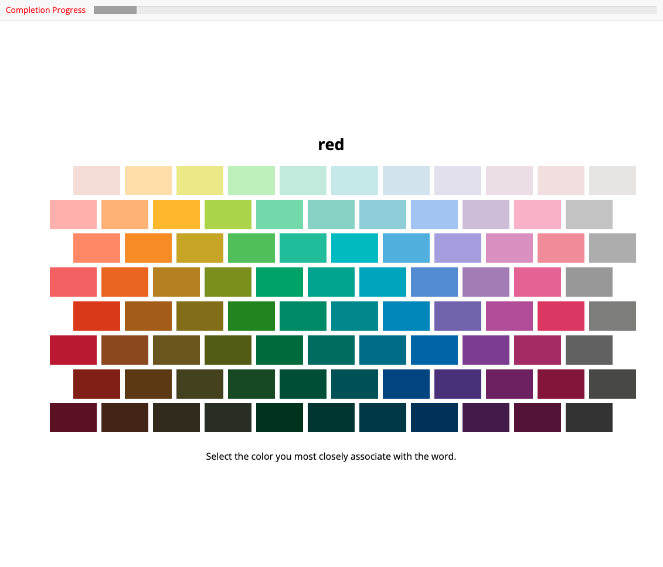Pick the vermilion orange-red swatch
663x567 pixels.
pyautogui.click(x=97, y=316)
